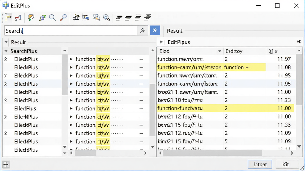
Task: Click the Kit button
Action: (x=287, y=164)
